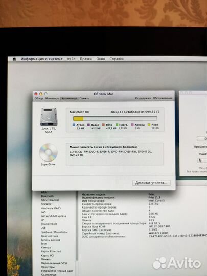This screenshot has width=207, height=276.
Task: Select Запись дисков in the sidebar
Action: 51,240
